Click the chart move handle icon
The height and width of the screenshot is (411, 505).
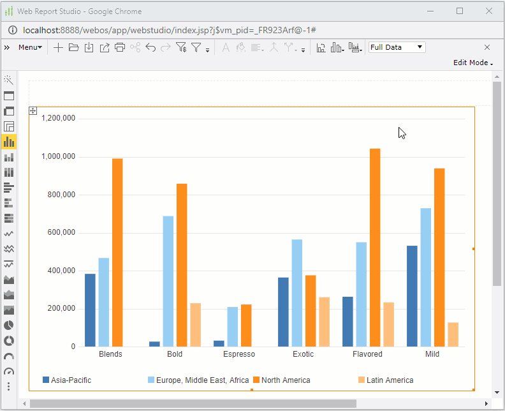pos(33,111)
